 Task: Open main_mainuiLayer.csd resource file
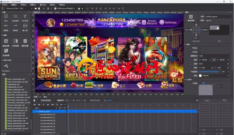point(16,79)
